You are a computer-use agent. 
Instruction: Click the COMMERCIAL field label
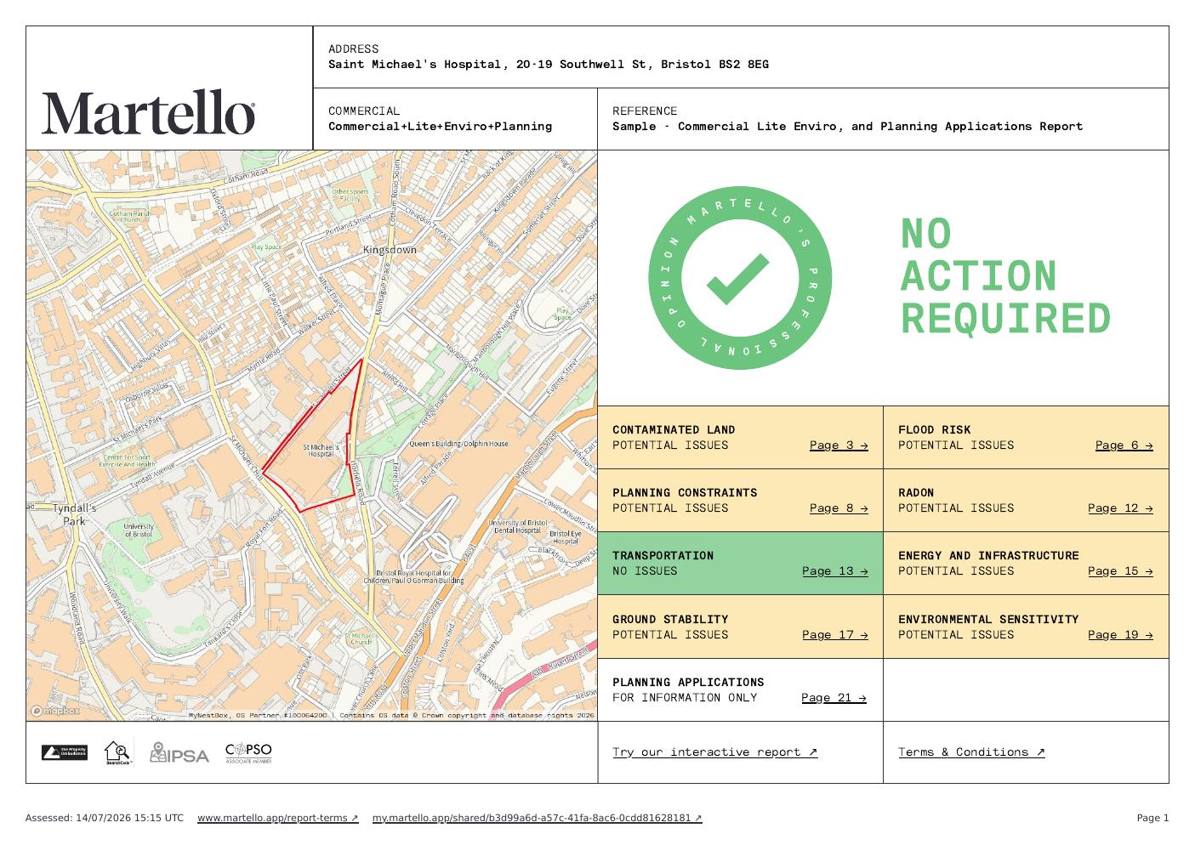[x=364, y=111]
